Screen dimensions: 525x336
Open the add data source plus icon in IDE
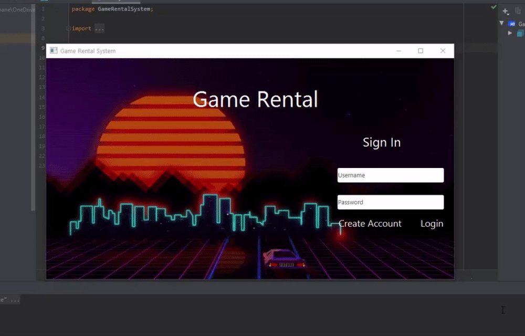(x=506, y=12)
